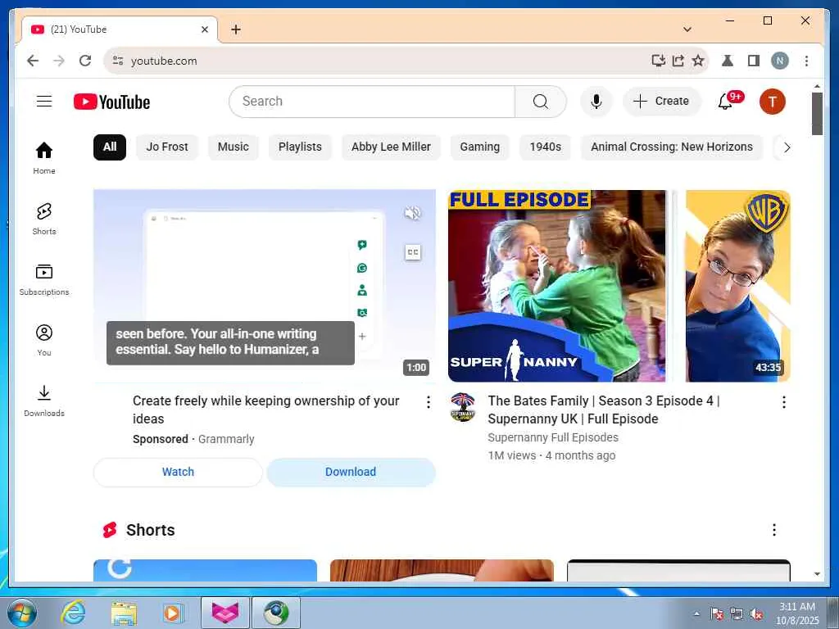Viewport: 839px width, 629px height.
Task: Launch Internet Explorer from taskbar
Action: click(73, 613)
